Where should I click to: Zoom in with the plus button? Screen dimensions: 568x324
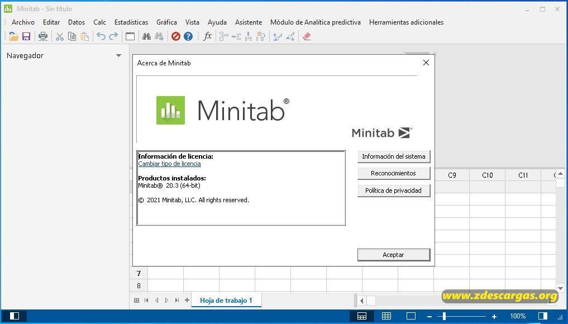(494, 316)
